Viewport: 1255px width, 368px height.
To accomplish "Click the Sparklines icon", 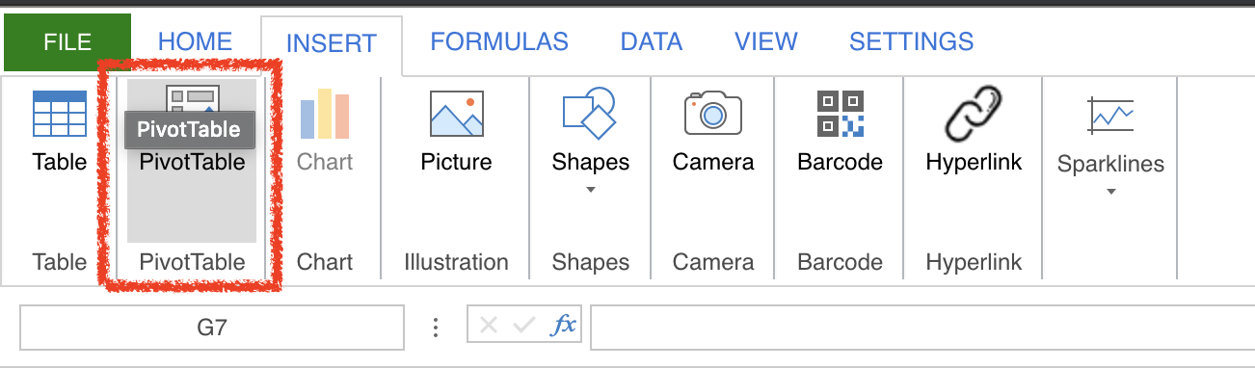I will click(1110, 116).
